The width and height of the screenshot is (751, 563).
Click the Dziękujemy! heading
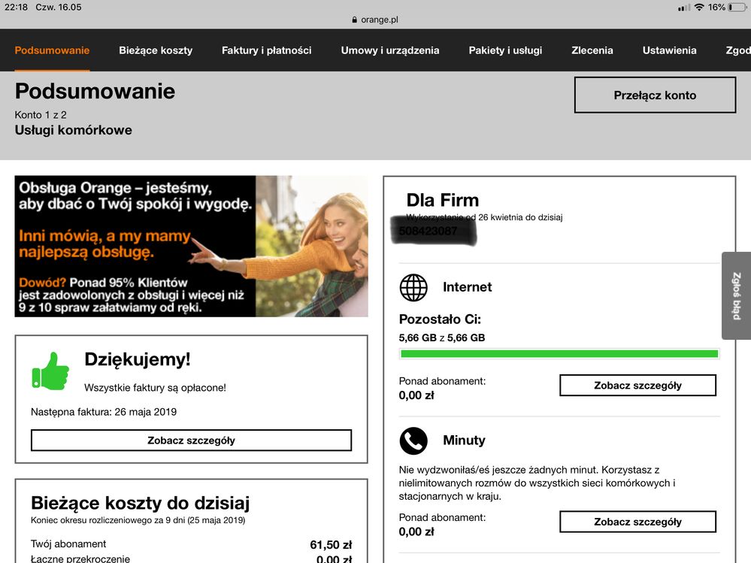point(138,359)
